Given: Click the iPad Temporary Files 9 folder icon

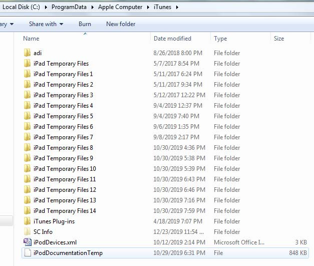Looking at the screenshot, I should coord(27,158).
